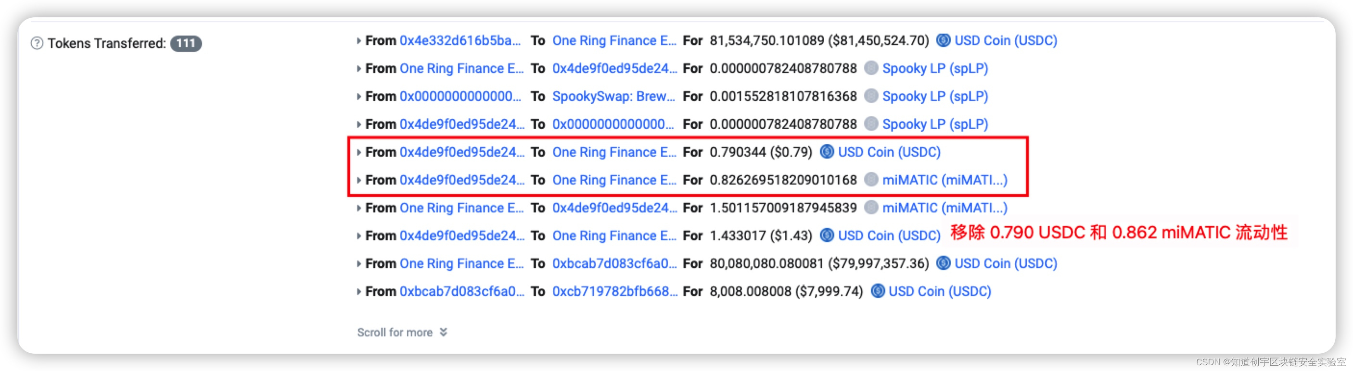This screenshot has height=371, width=1353.
Task: Click the arrow on the 1.433017 USDC row
Action: [x=358, y=235]
